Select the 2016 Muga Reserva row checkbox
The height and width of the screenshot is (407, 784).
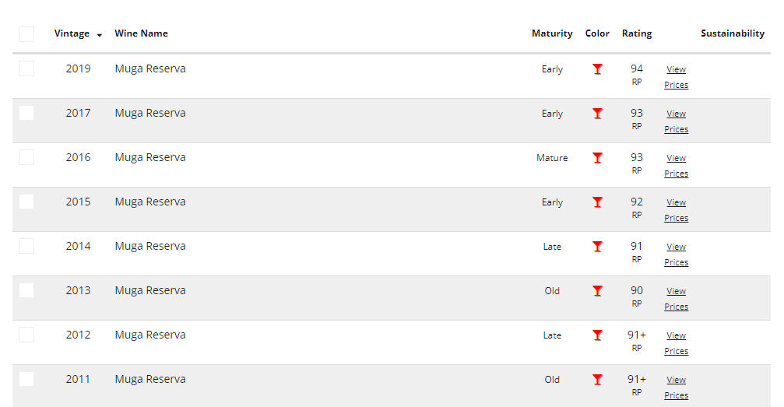click(x=26, y=157)
